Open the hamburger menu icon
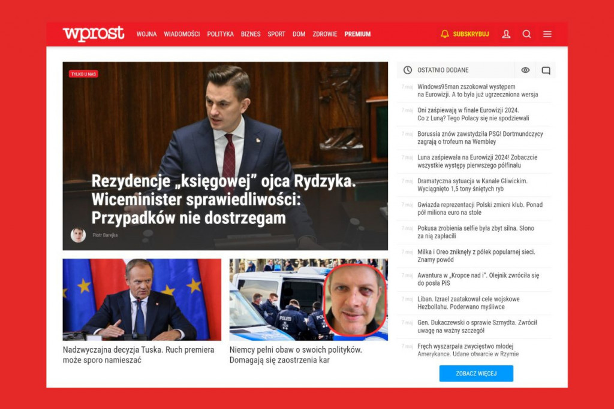Screen dimensions: 614x409 point(547,34)
